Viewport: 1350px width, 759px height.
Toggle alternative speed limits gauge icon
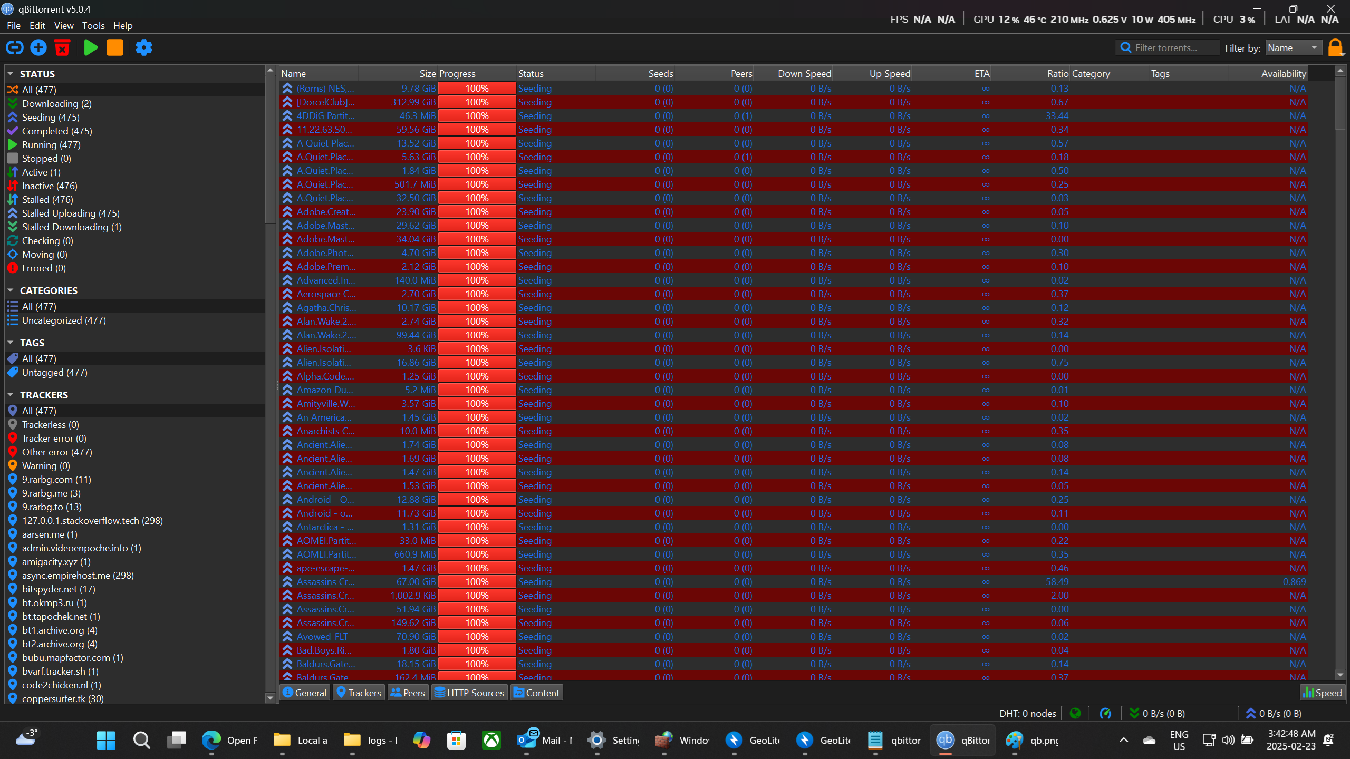click(1105, 713)
